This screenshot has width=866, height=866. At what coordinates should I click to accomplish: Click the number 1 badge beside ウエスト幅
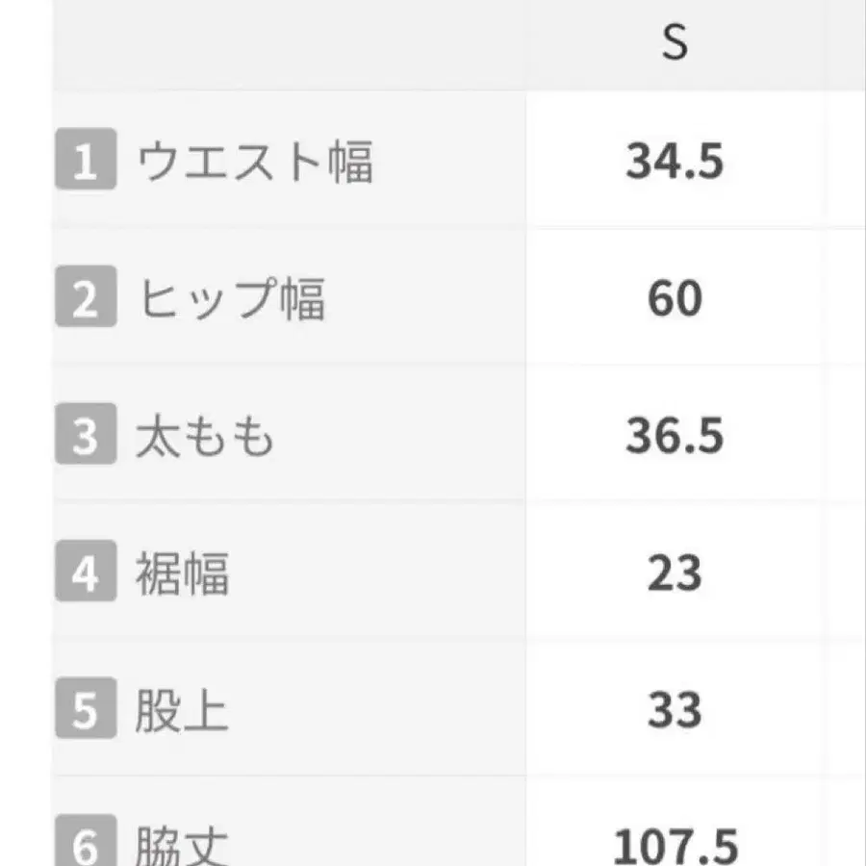tap(86, 162)
